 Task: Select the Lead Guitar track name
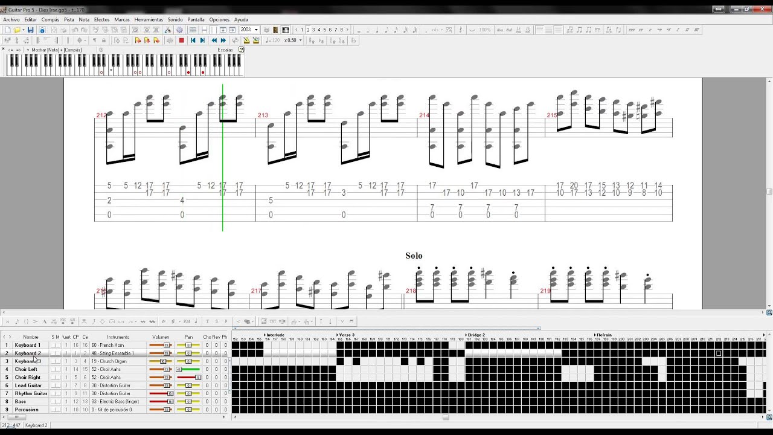click(28, 385)
